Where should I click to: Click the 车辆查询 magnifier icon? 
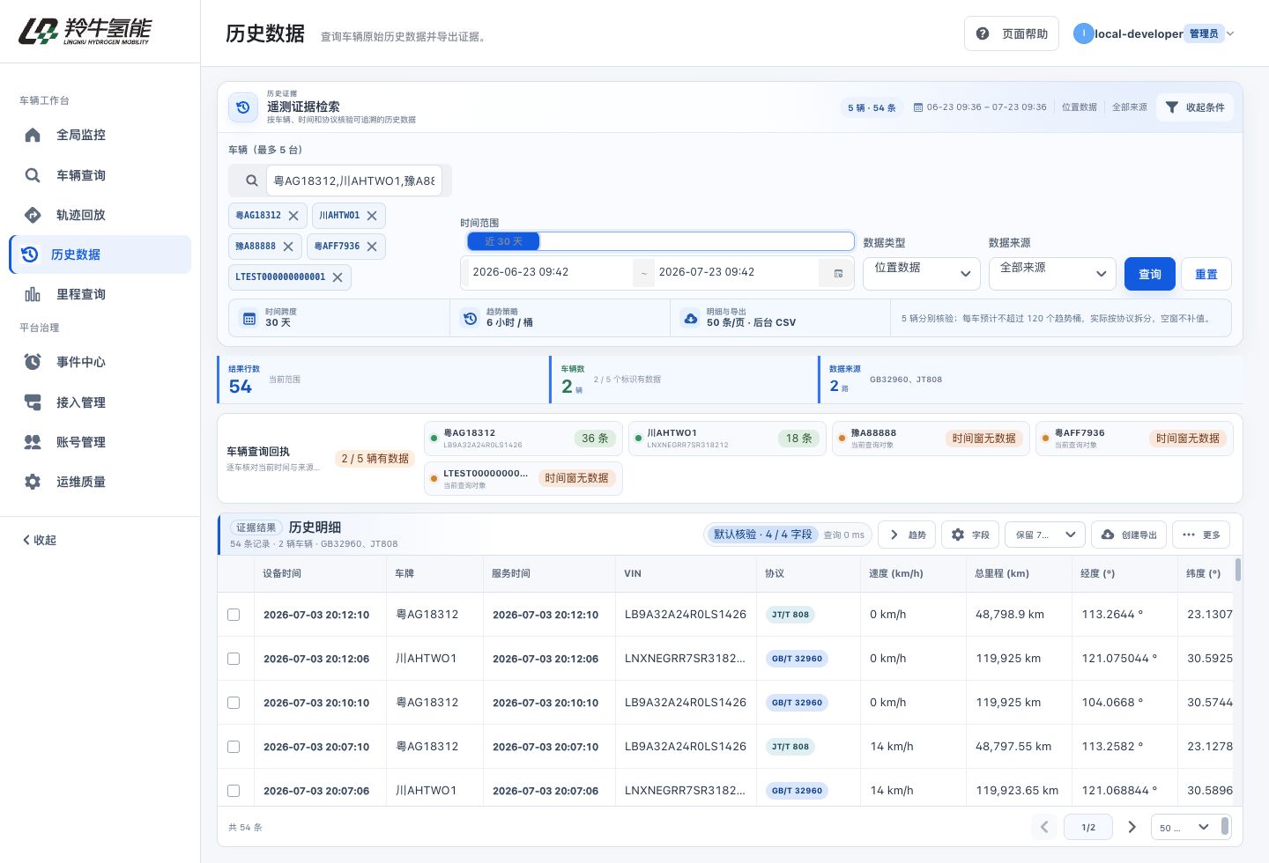pos(33,175)
